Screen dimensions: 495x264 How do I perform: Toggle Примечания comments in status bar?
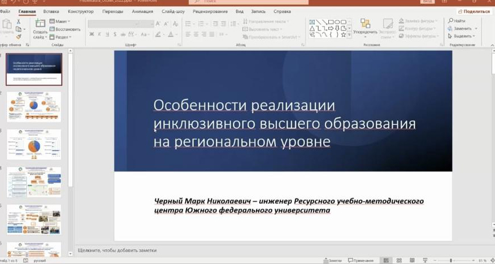361,261
